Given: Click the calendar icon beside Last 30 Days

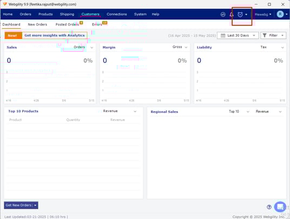Looking at the screenshot, I should click(x=223, y=35).
